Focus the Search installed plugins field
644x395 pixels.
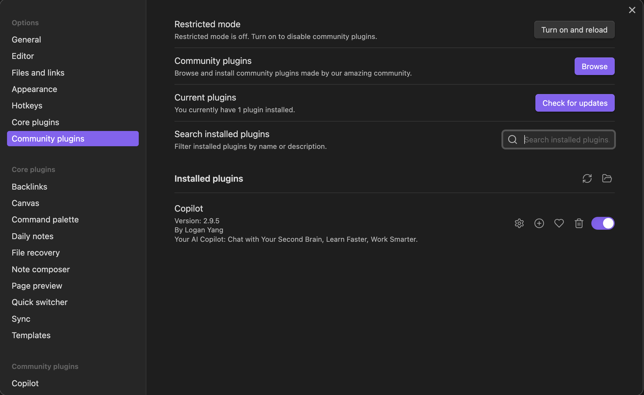point(558,139)
